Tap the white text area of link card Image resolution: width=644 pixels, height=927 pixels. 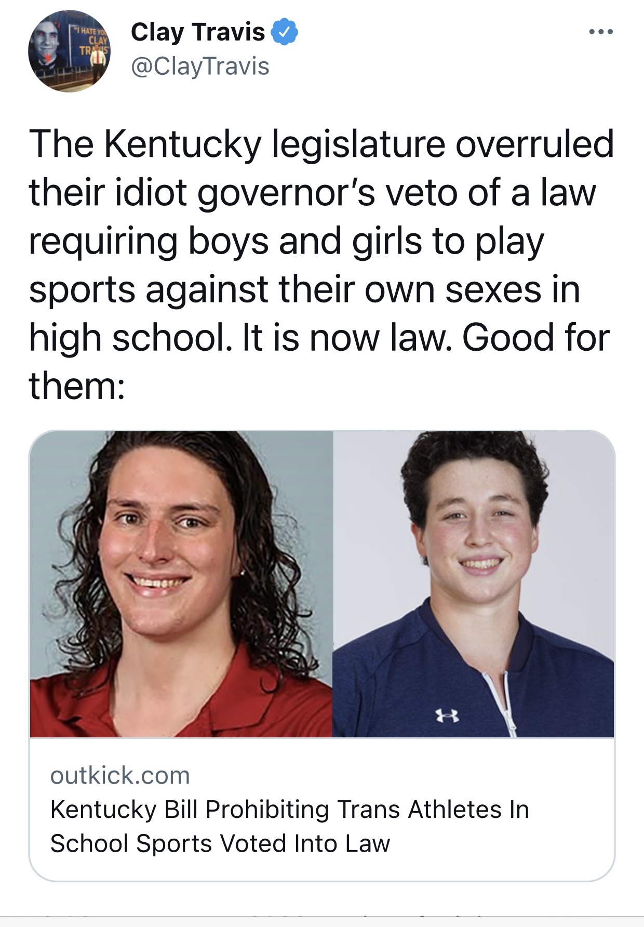(322, 809)
